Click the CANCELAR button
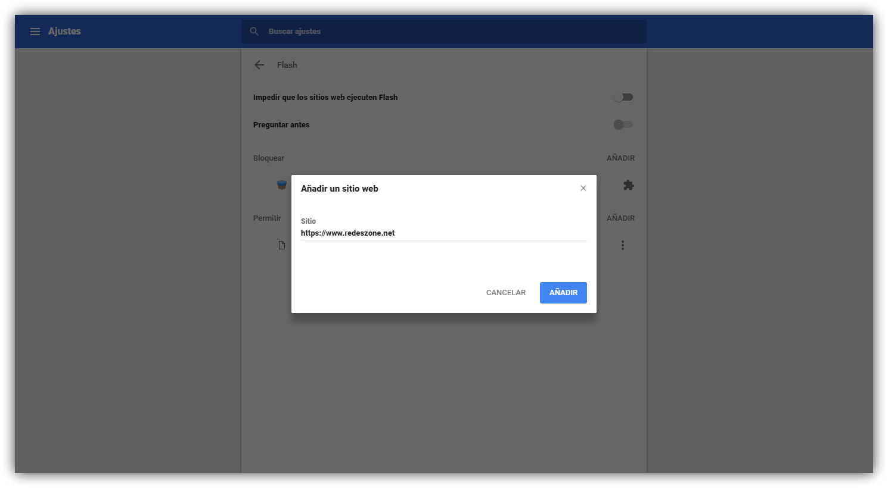This screenshot has height=488, width=888. tap(506, 293)
